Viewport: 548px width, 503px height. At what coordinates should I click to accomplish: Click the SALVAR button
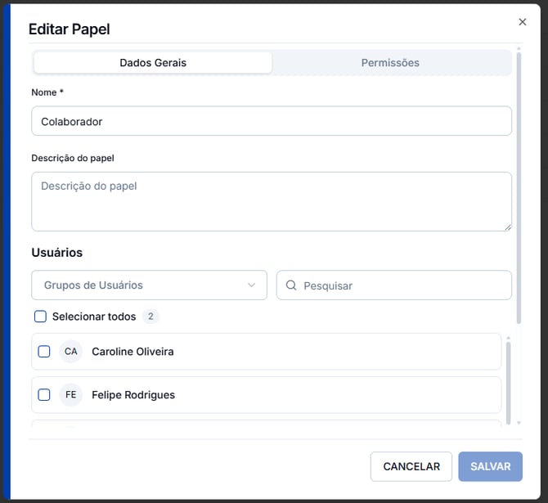point(490,466)
